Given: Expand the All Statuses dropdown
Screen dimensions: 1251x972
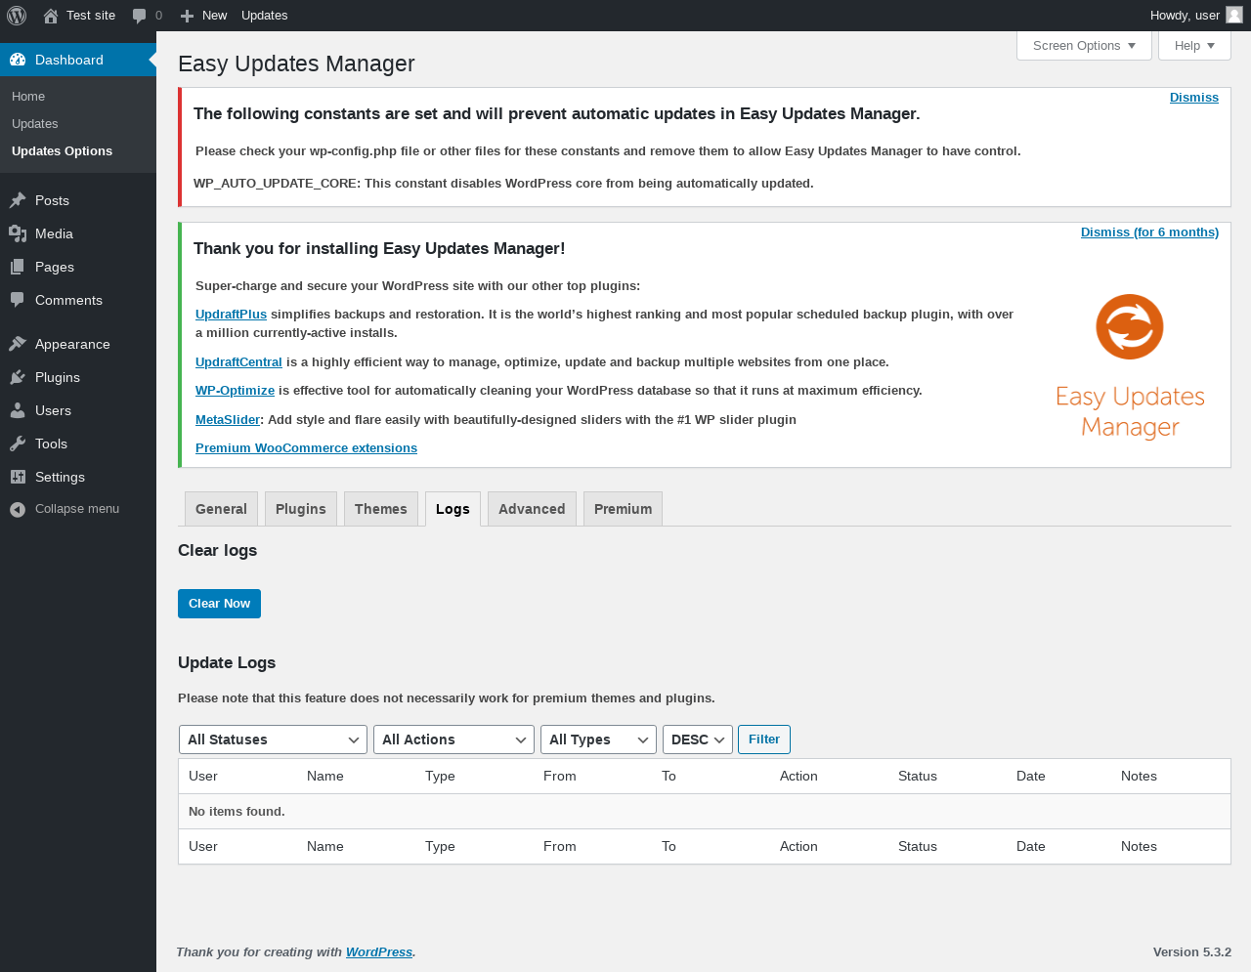Looking at the screenshot, I should pyautogui.click(x=273, y=740).
